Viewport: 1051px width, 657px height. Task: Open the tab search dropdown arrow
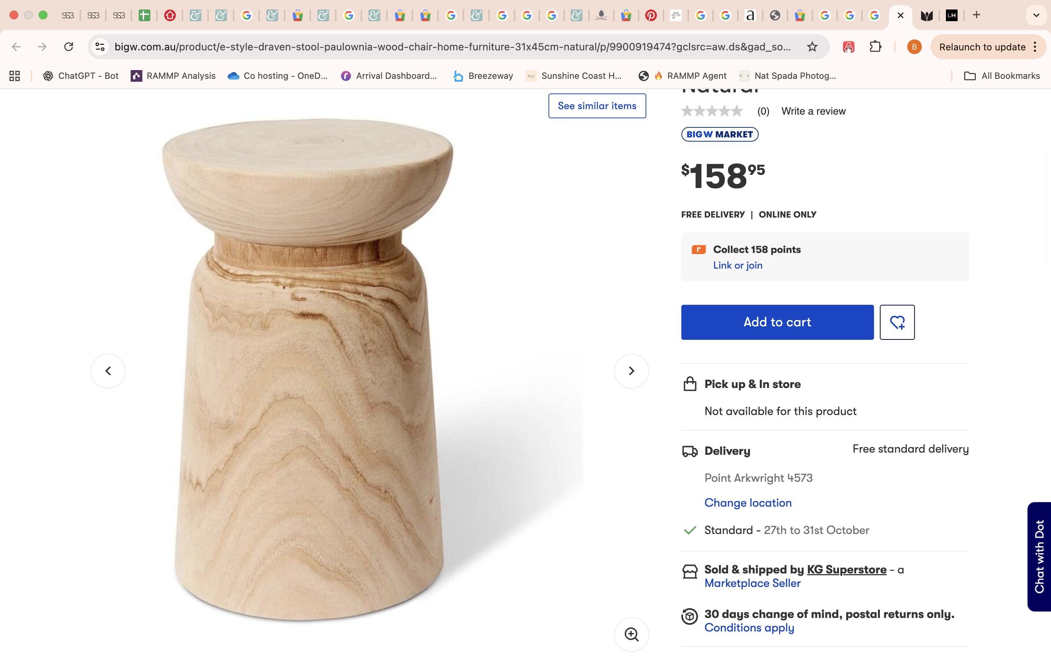point(1036,16)
